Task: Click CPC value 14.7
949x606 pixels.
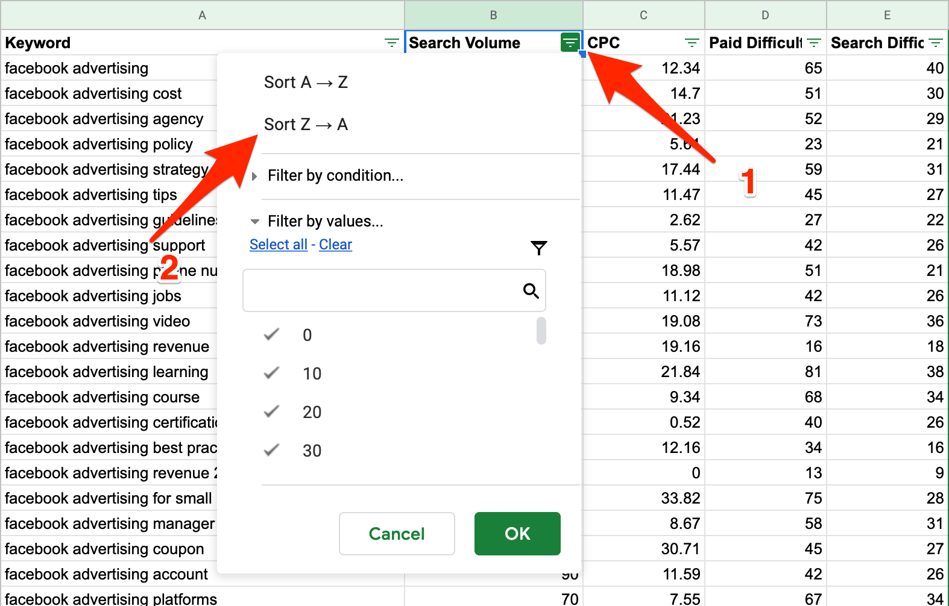Action: click(x=644, y=93)
